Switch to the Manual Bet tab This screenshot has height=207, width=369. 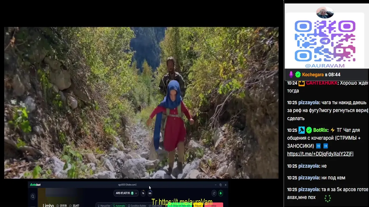[104, 206]
